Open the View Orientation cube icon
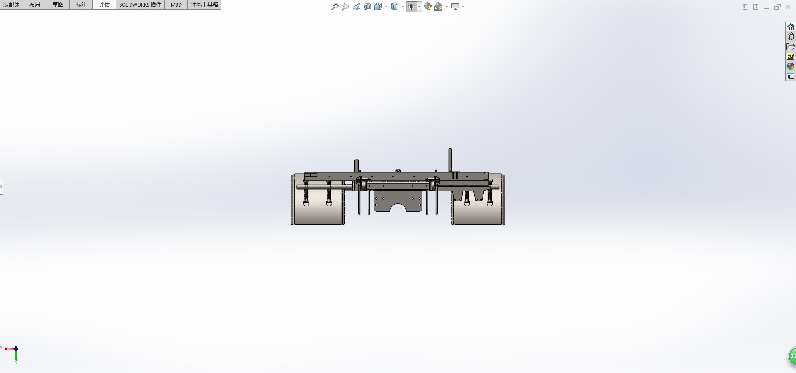The image size is (796, 373). pos(378,7)
